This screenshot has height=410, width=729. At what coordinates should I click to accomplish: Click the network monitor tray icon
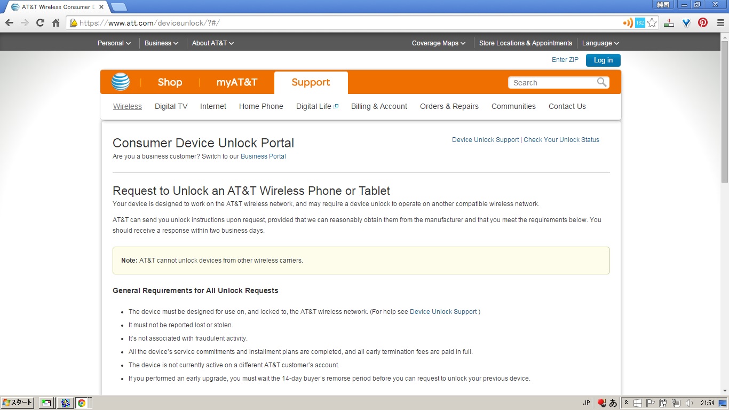[676, 403]
